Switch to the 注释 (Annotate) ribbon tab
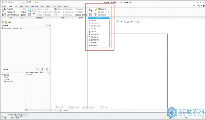Viewport: 206px width, 120px height. [21, 6]
